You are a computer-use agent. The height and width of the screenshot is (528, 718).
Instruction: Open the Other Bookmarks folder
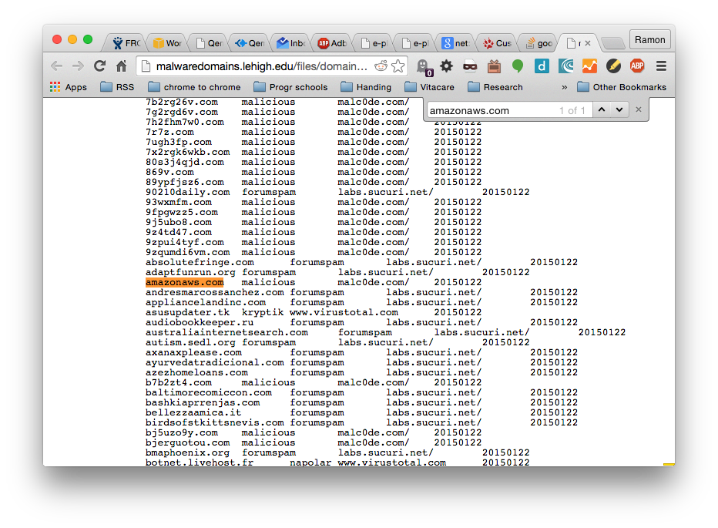click(x=622, y=87)
